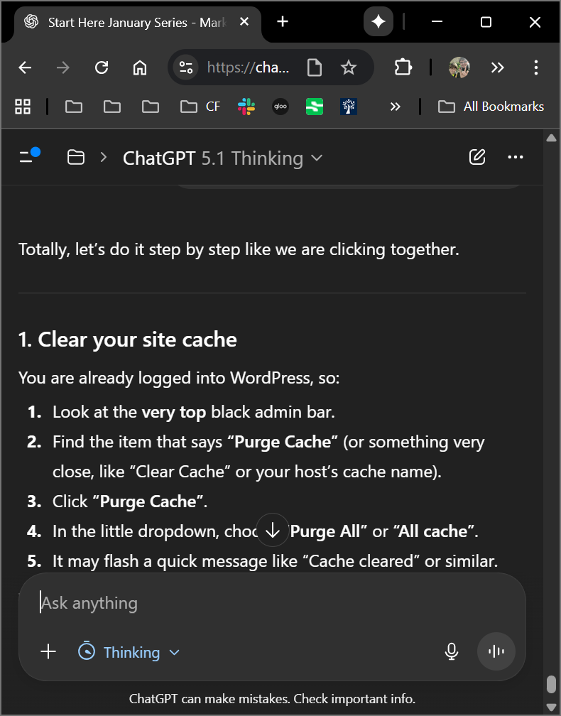
Task: Click the Slack bookmark icon
Action: point(246,107)
